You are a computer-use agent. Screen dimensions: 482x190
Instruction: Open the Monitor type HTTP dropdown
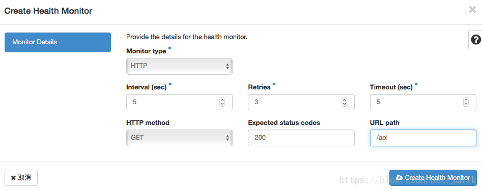tap(179, 66)
